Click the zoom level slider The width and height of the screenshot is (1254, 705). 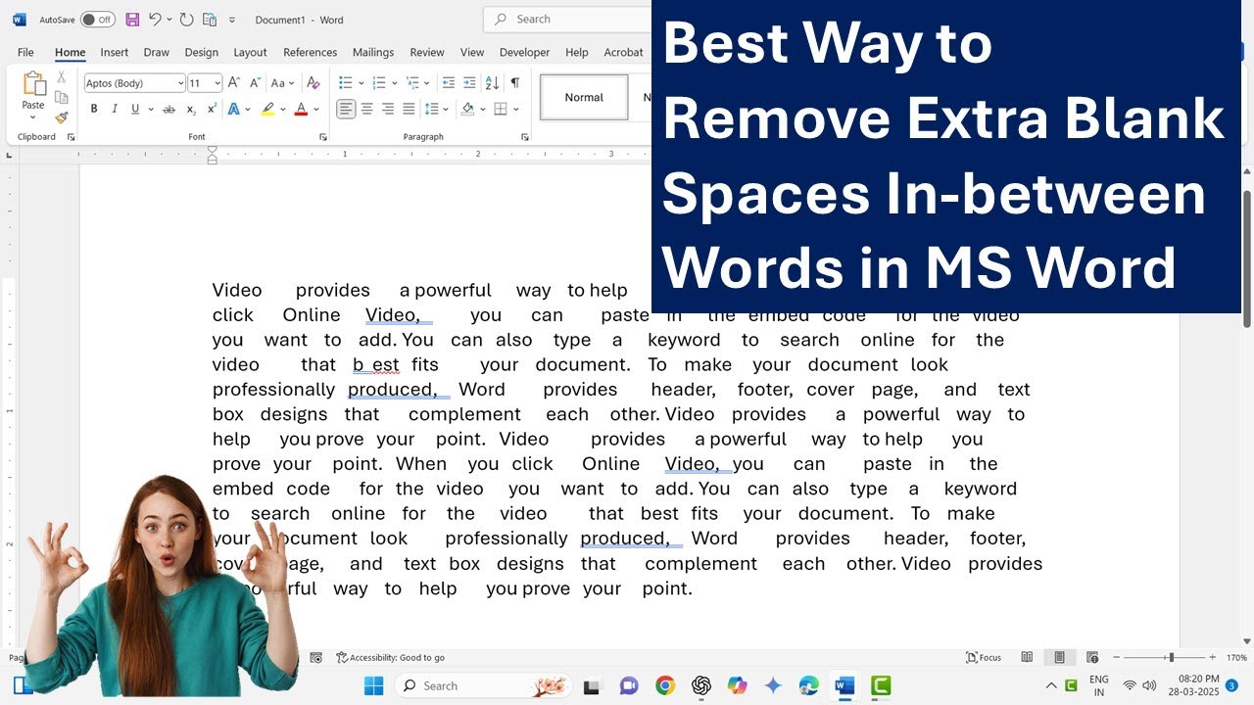click(x=1166, y=658)
